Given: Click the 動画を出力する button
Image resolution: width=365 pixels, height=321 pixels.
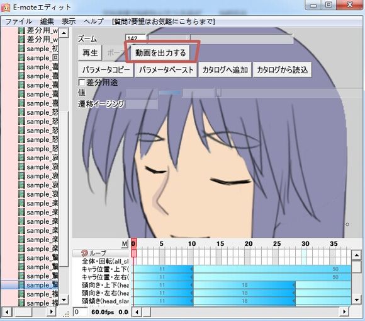Looking at the screenshot, I should click(x=160, y=53).
